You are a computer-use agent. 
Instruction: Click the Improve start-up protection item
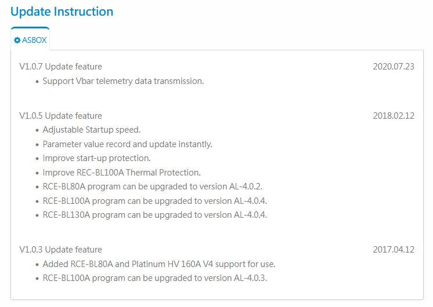click(96, 158)
